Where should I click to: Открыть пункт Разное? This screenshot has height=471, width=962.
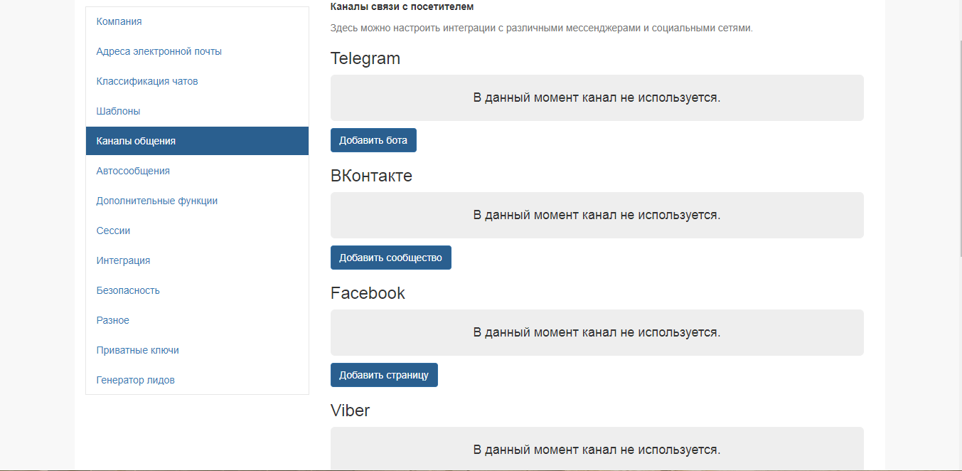(x=112, y=320)
